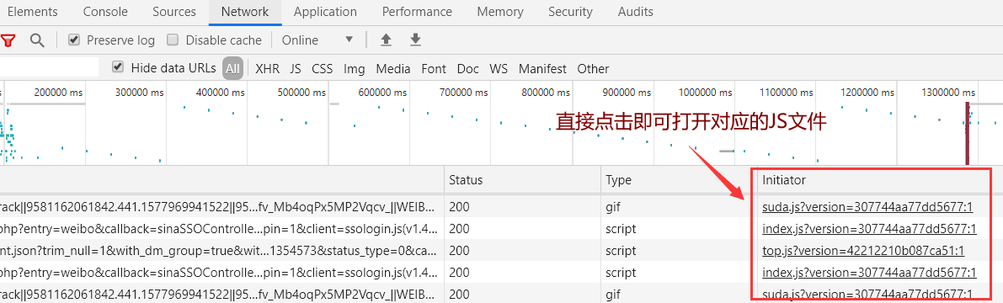1003x303 pixels.
Task: Select the Network tab
Action: point(245,12)
